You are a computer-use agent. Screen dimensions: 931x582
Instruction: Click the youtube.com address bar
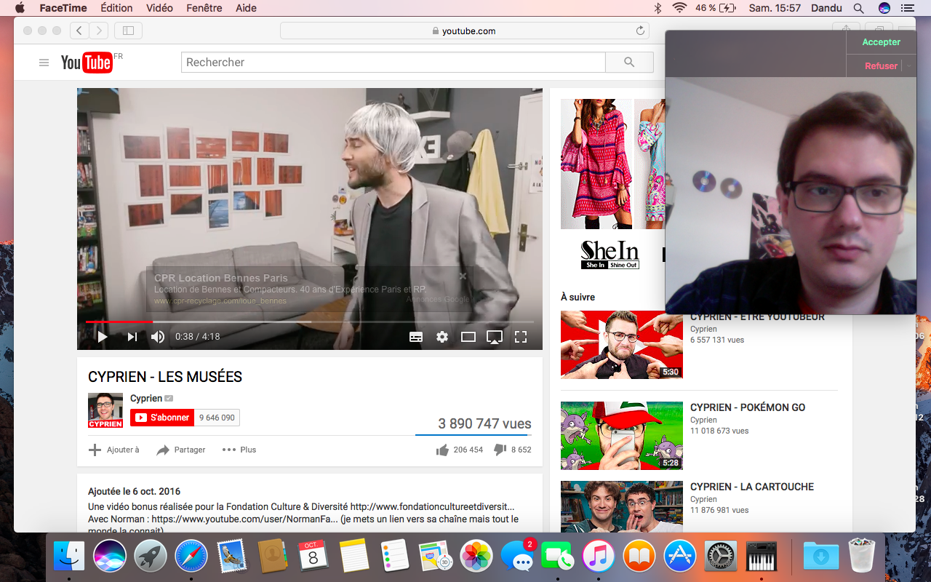pyautogui.click(x=464, y=31)
